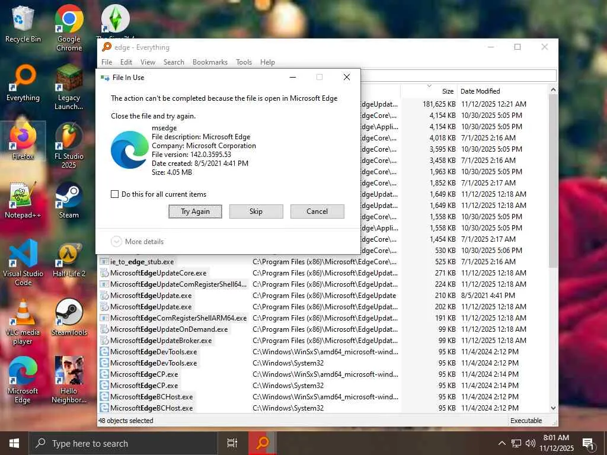The height and width of the screenshot is (455, 607).
Task: Click the Windows Start button
Action: tap(14, 443)
